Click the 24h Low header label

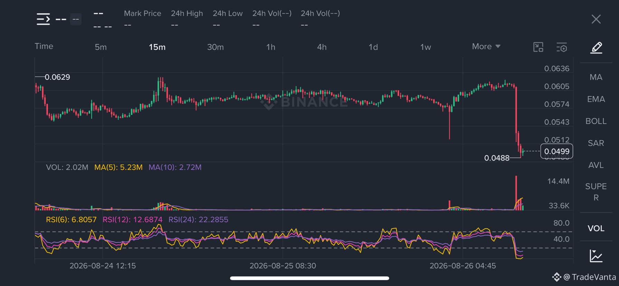tap(228, 13)
